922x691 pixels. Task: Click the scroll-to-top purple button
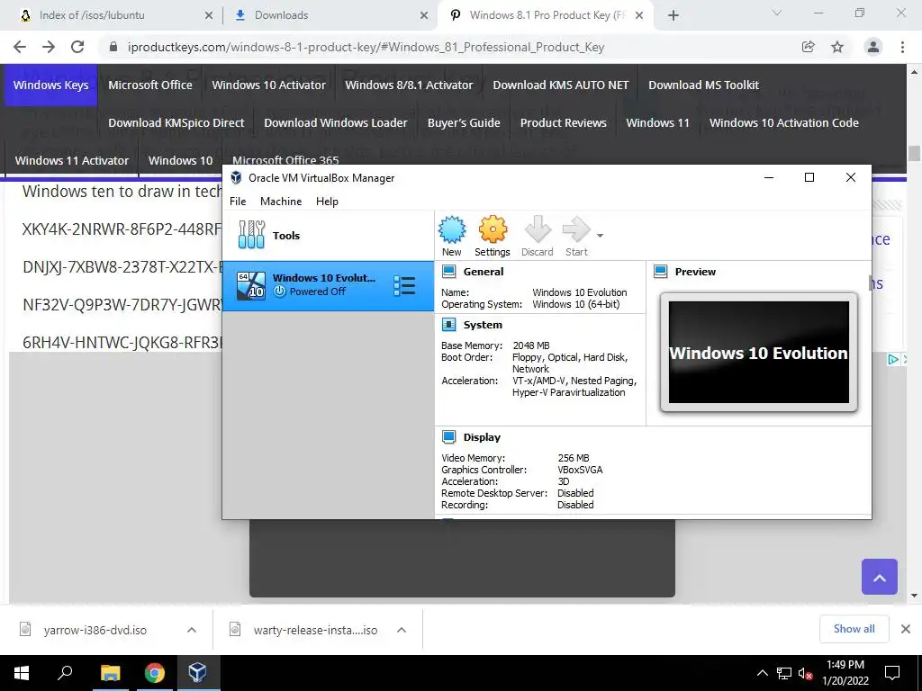tap(879, 577)
